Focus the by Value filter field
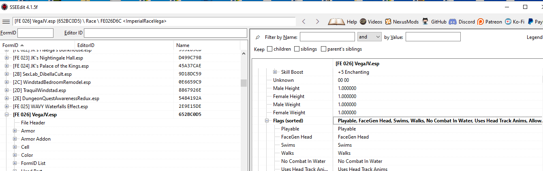The image size is (543, 171). pyautogui.click(x=433, y=37)
